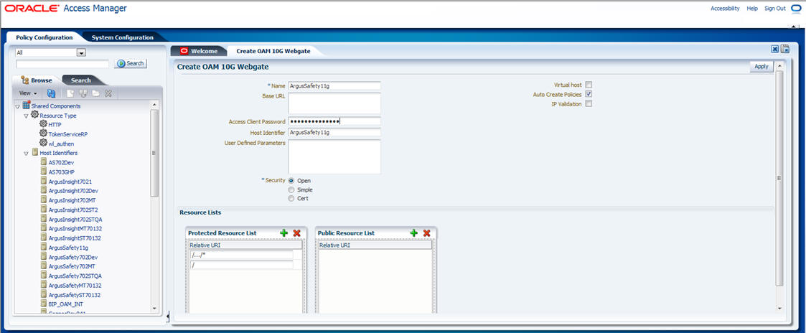Click the Name input field
This screenshot has height=333, width=806.
click(x=334, y=86)
